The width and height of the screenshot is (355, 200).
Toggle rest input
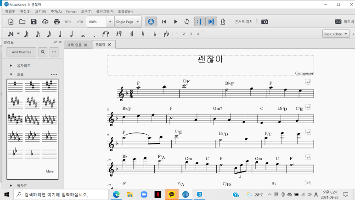(x=119, y=34)
